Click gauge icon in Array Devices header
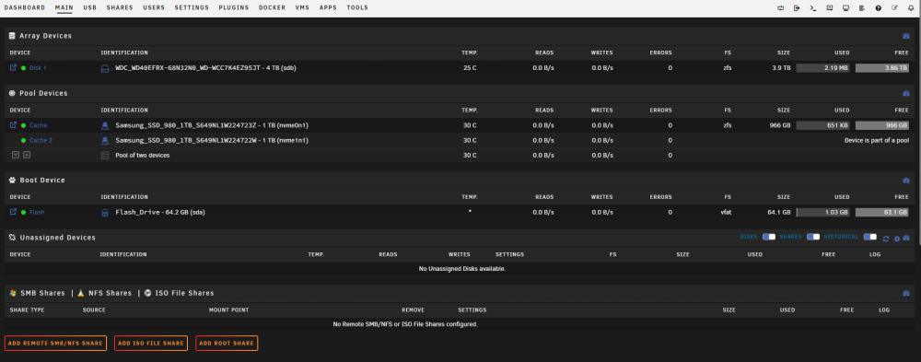 click(905, 37)
